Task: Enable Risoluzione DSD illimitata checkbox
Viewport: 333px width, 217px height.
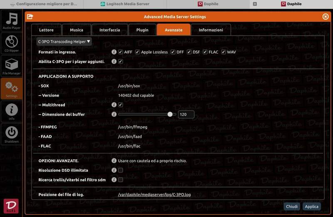Action: [x=120, y=170]
